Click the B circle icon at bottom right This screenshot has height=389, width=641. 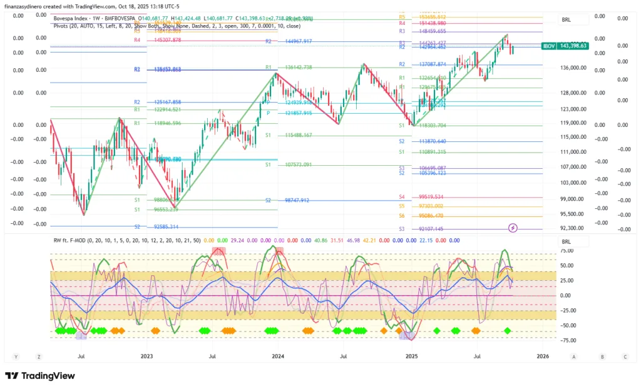(602, 356)
